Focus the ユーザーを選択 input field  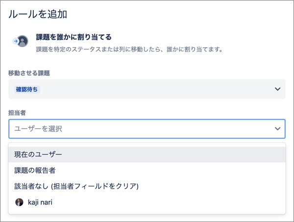[147, 129]
